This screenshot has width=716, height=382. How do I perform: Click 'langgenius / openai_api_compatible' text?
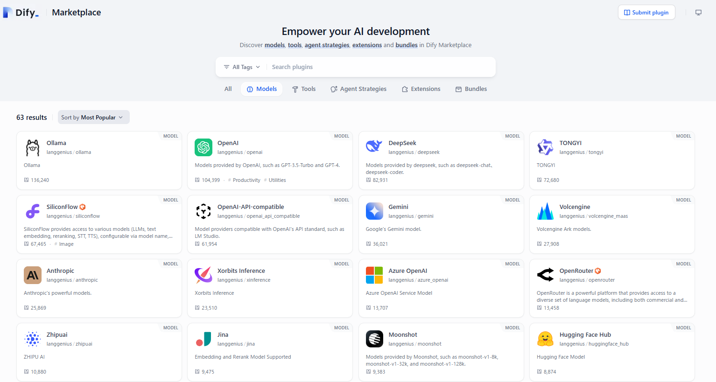259,216
